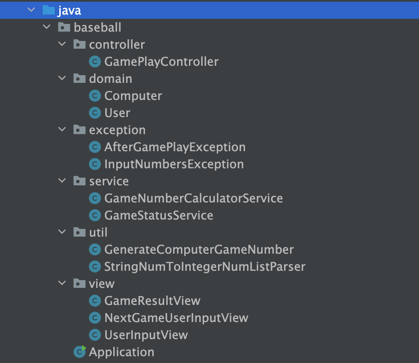Click the StringNumToIntegerNumListParser class icon
This screenshot has width=419, height=363.
tap(95, 266)
